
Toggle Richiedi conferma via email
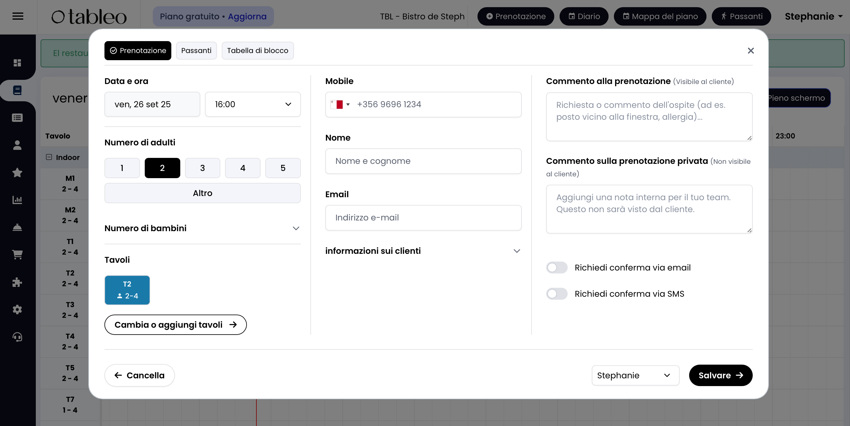[557, 268]
